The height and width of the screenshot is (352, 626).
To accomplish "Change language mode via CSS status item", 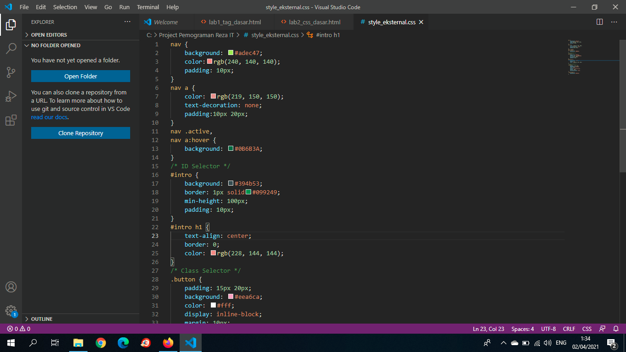I will pos(587,329).
